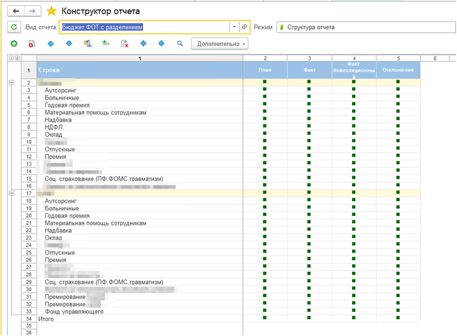Select Годовая премия in row 20
The width and height of the screenshot is (457, 336).
[67, 216]
